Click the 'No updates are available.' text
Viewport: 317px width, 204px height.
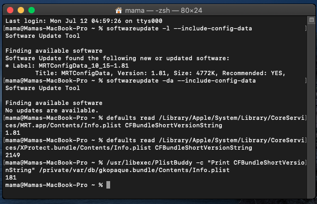coord(52,110)
